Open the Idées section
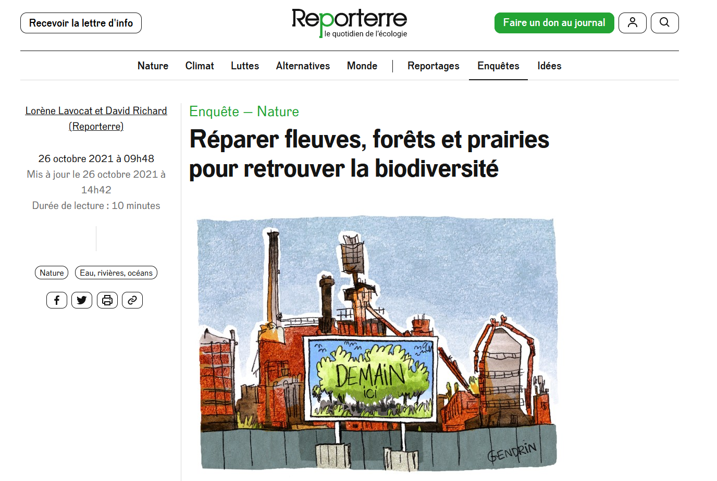The width and height of the screenshot is (717, 481). [549, 66]
